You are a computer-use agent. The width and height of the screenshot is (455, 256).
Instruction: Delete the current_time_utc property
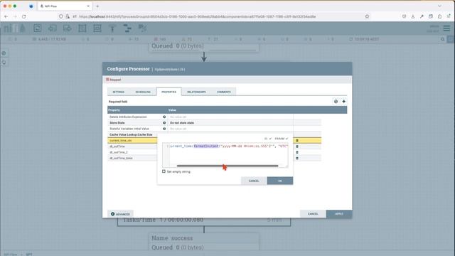click(297, 141)
